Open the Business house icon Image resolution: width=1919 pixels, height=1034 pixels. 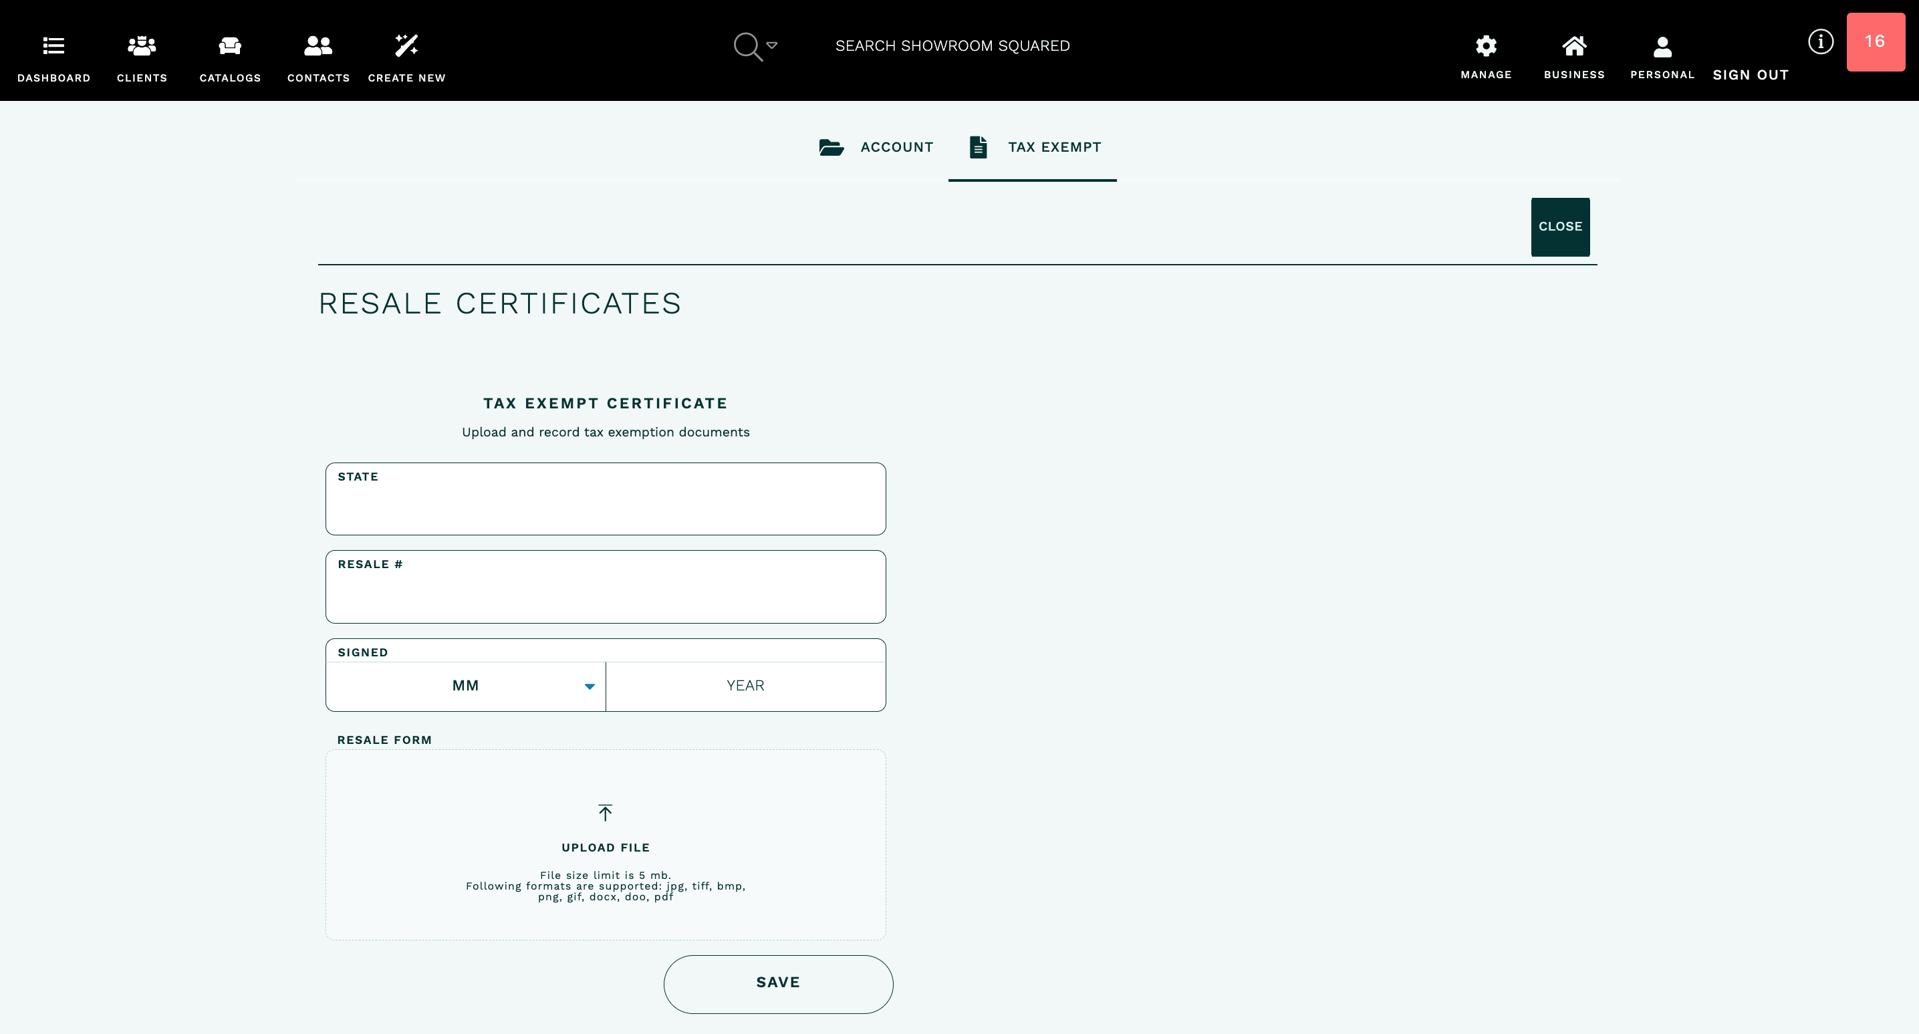(x=1574, y=46)
